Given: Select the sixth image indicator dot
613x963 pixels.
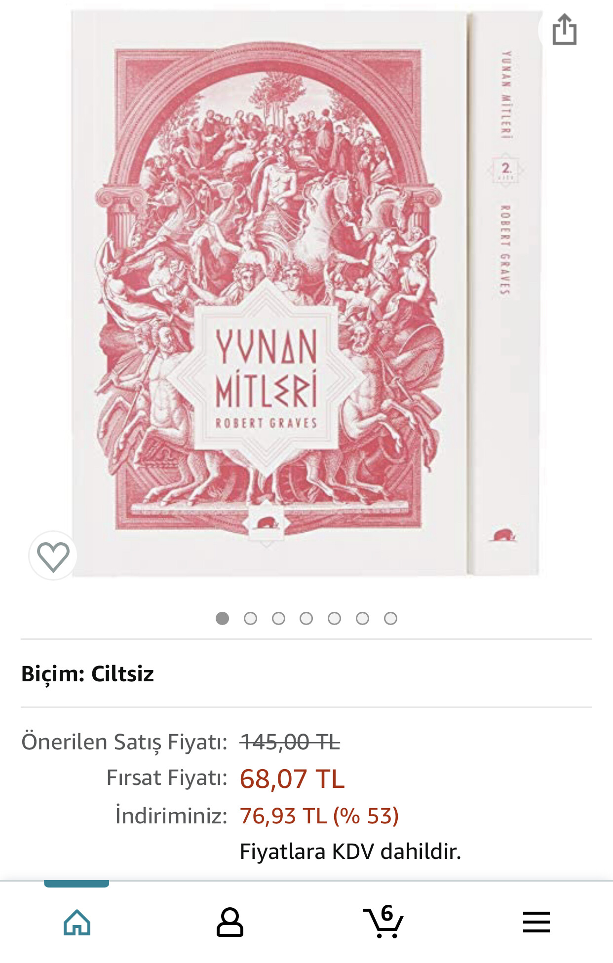Looking at the screenshot, I should click(363, 618).
